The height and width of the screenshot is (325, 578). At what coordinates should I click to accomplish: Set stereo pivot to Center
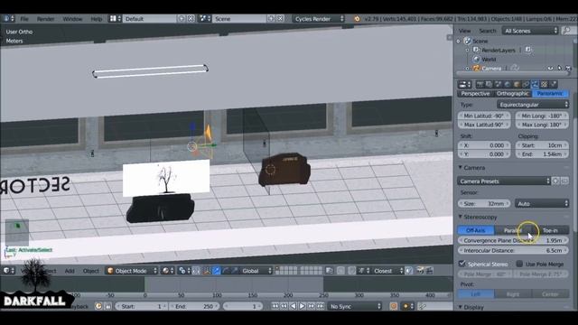point(550,294)
